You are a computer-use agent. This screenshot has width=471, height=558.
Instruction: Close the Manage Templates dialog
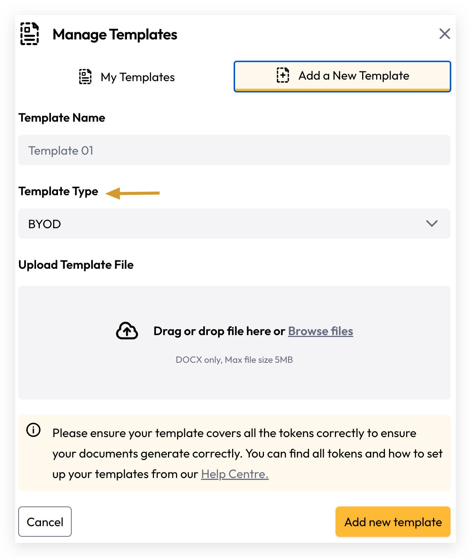444,34
